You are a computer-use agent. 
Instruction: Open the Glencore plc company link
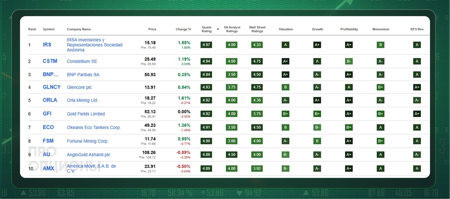click(79, 88)
